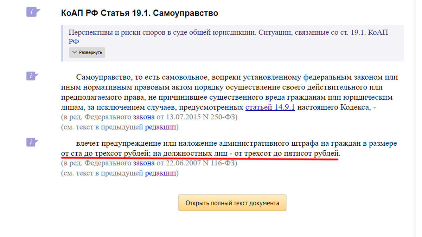Open the закона link in the 13.07.2015 note

tap(143, 117)
